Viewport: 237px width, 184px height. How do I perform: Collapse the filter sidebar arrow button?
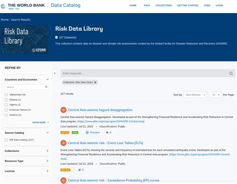point(54,73)
